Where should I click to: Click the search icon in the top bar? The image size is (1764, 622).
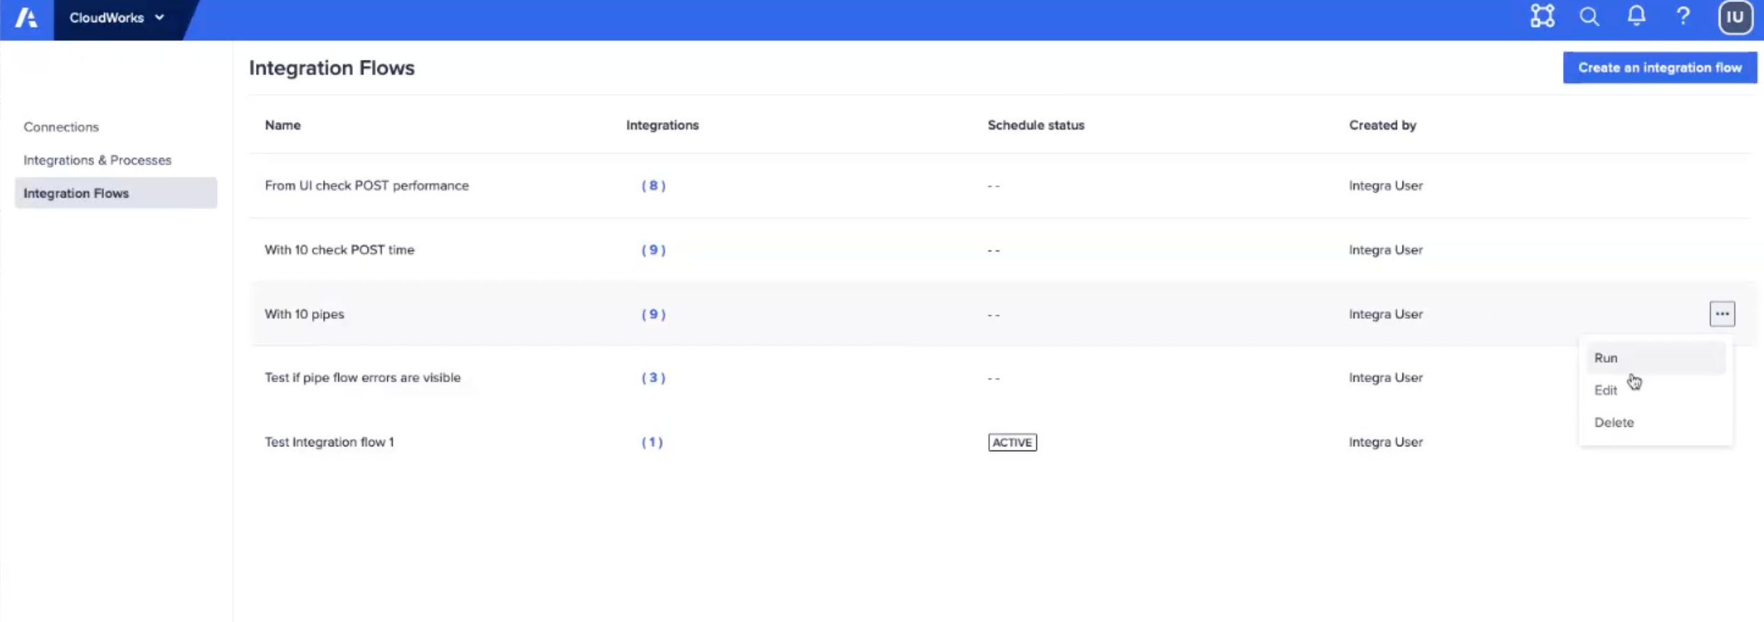click(x=1589, y=17)
